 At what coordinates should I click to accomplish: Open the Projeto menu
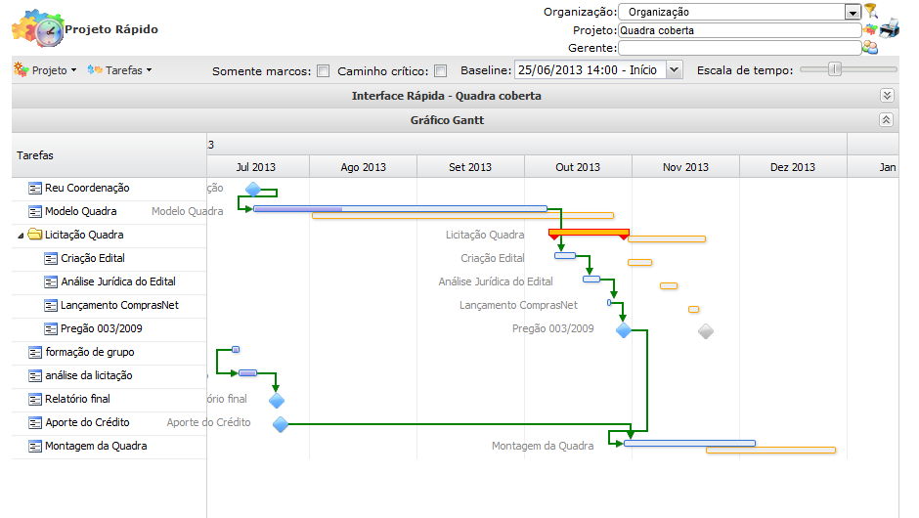click(46, 70)
